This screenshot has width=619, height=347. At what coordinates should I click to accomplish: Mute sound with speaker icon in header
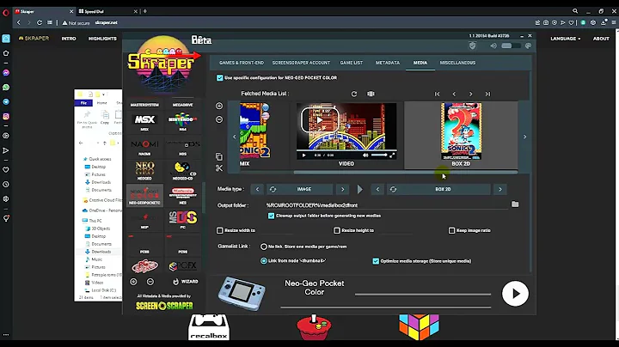493,46
